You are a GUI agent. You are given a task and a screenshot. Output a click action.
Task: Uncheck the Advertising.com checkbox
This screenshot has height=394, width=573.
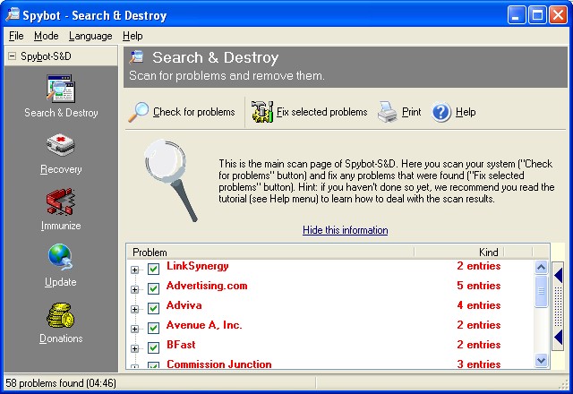pos(153,289)
